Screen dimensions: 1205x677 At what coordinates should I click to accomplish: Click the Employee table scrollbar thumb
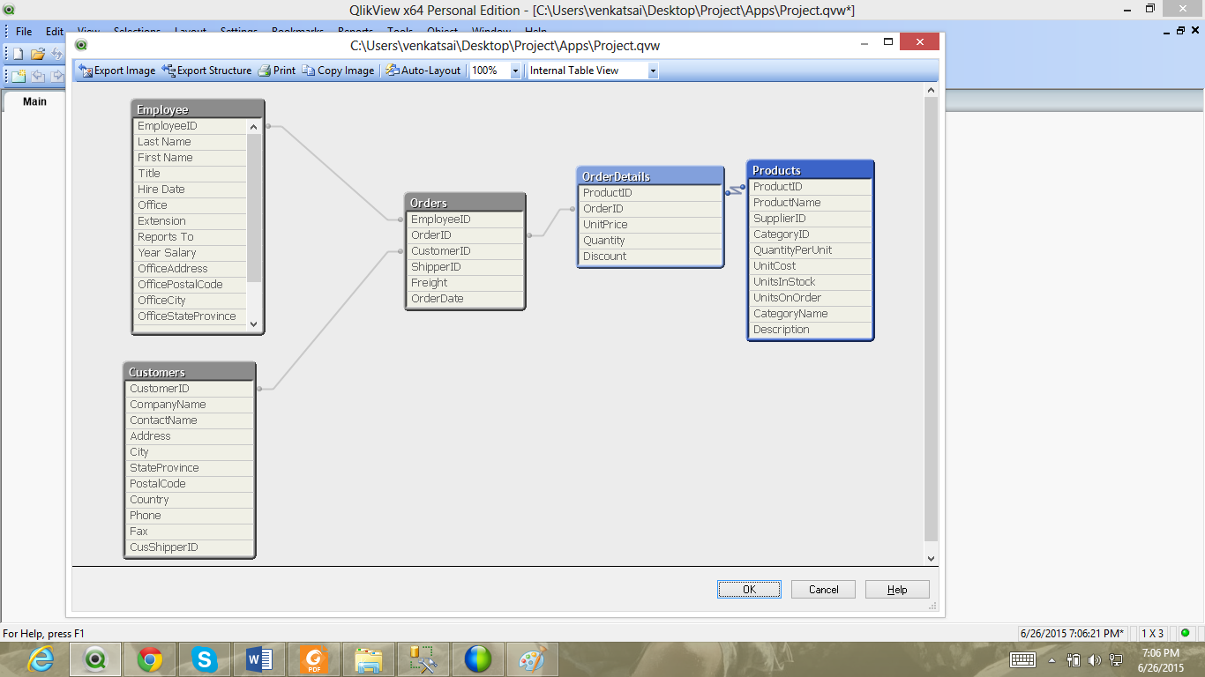tap(254, 208)
